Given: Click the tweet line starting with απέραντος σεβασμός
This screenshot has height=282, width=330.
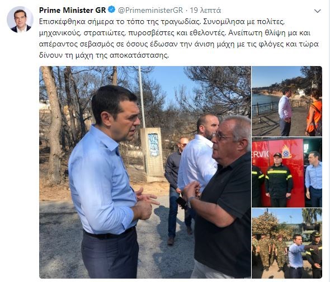Looking at the screenshot, I should coord(178,44).
